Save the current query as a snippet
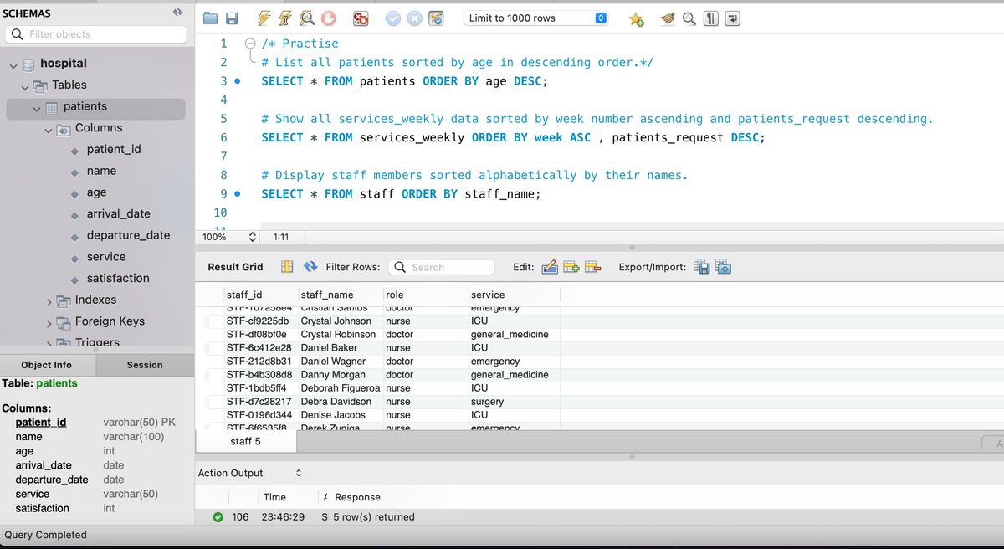The image size is (1004, 549). tap(636, 18)
